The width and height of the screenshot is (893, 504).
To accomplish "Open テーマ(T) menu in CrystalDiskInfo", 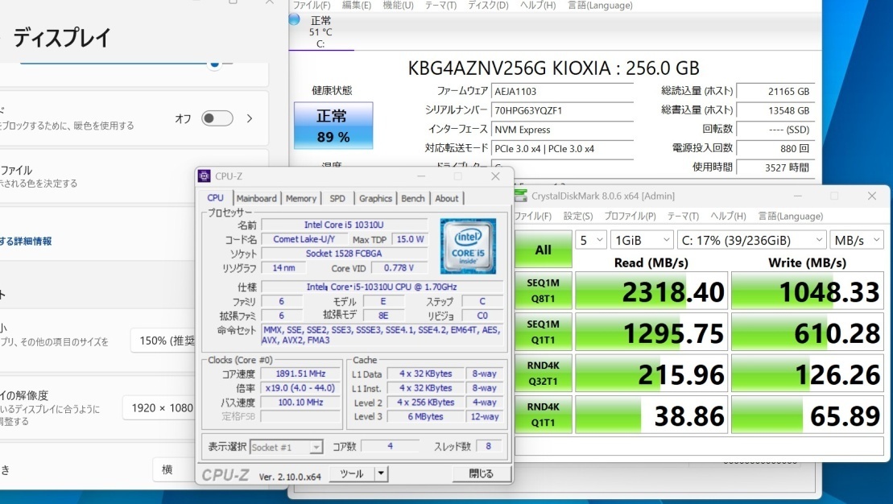I will (x=440, y=5).
